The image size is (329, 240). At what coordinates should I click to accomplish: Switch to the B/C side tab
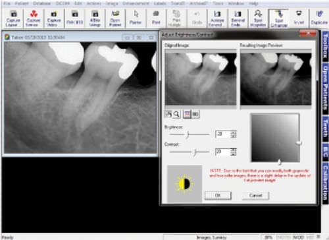pos(325,152)
